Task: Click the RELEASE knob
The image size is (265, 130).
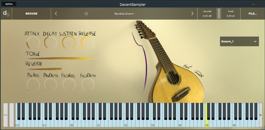Action: 87,43
